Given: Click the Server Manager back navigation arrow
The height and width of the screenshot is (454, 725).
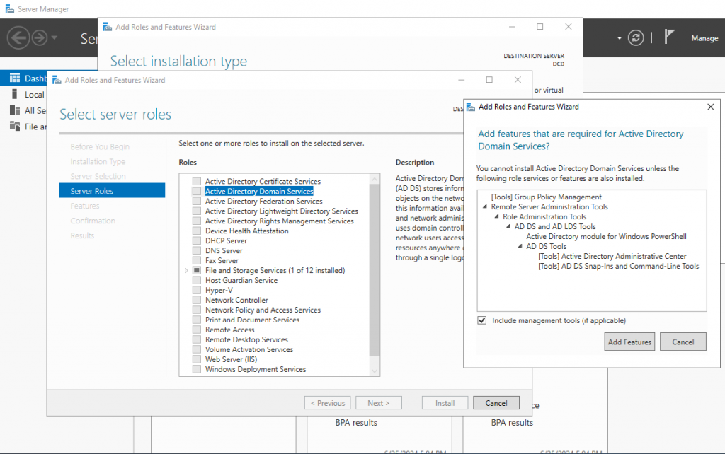Looking at the screenshot, I should pyautogui.click(x=19, y=37).
